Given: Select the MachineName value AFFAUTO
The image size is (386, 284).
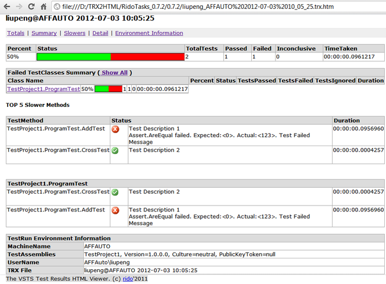Looking at the screenshot, I should click(x=97, y=247).
